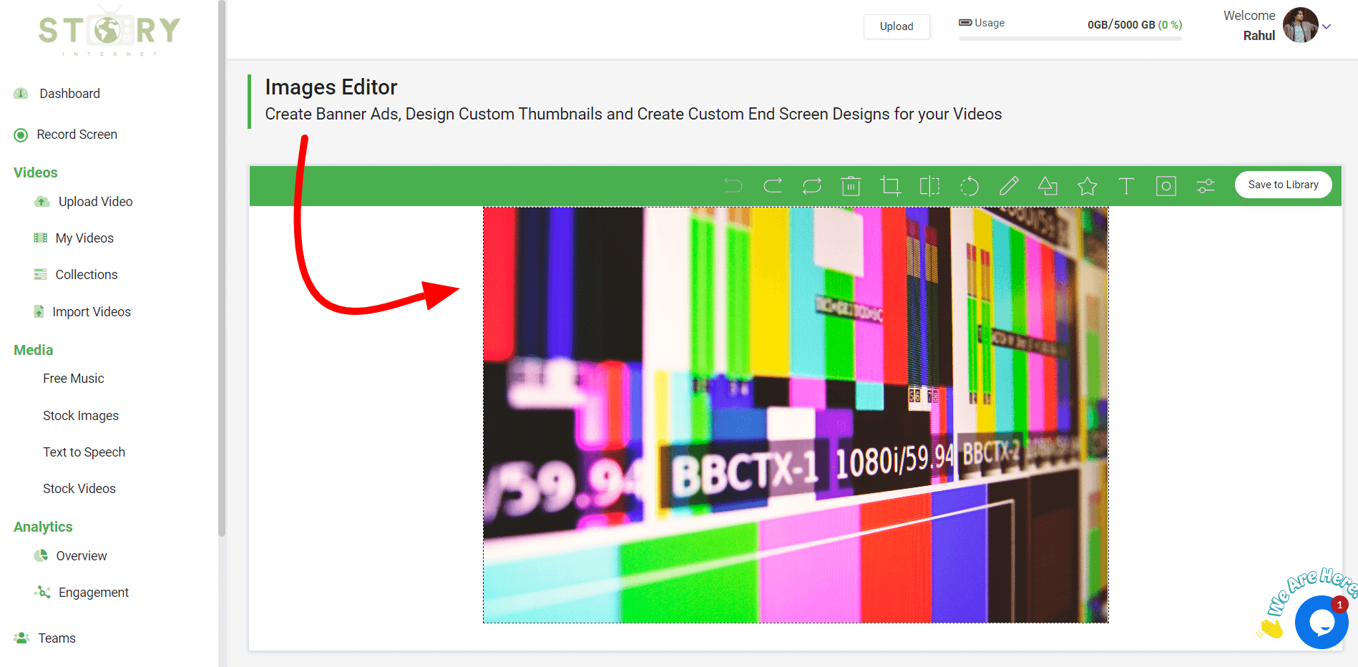This screenshot has width=1358, height=667.
Task: Click the Dashboard gauge icon
Action: (x=21, y=94)
